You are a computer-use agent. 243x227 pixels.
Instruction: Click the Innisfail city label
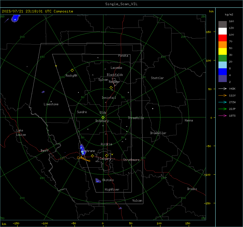(109, 98)
